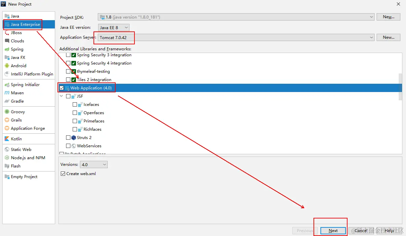Viewport: 406px width, 236px height.
Task: Check the Struts 2 checkbox
Action: click(68, 138)
